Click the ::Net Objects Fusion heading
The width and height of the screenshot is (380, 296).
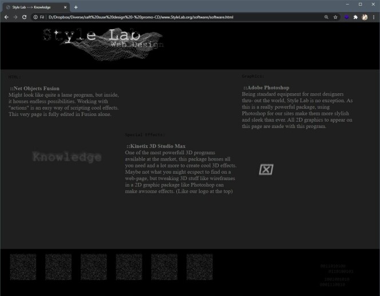[35, 89]
